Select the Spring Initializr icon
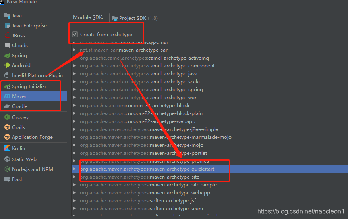The height and width of the screenshot is (219, 348). pyautogui.click(x=7, y=86)
